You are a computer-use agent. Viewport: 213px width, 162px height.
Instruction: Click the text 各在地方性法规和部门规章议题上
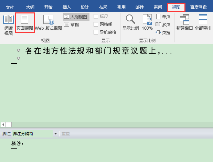[91, 51]
